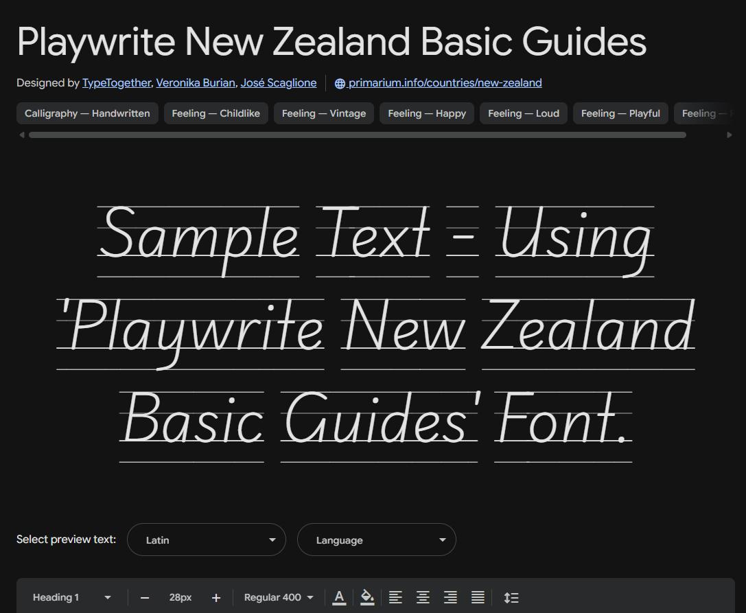Select the Feeling — Playful tag

pos(620,113)
